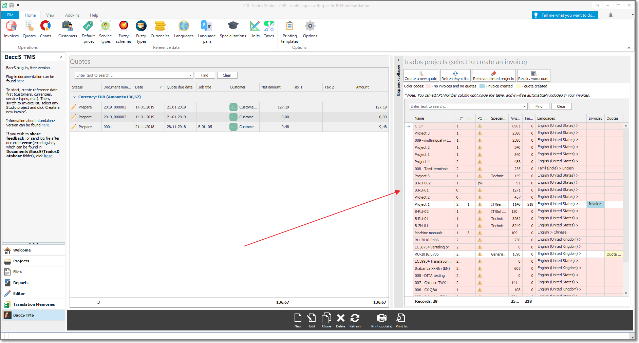This screenshot has height=343, width=639.
Task: Sort quotes by Date column header
Action: point(149,87)
